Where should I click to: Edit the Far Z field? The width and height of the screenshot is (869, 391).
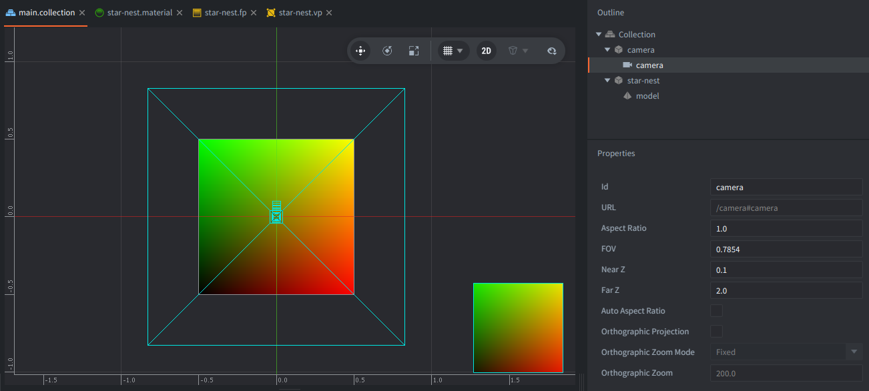(x=787, y=291)
